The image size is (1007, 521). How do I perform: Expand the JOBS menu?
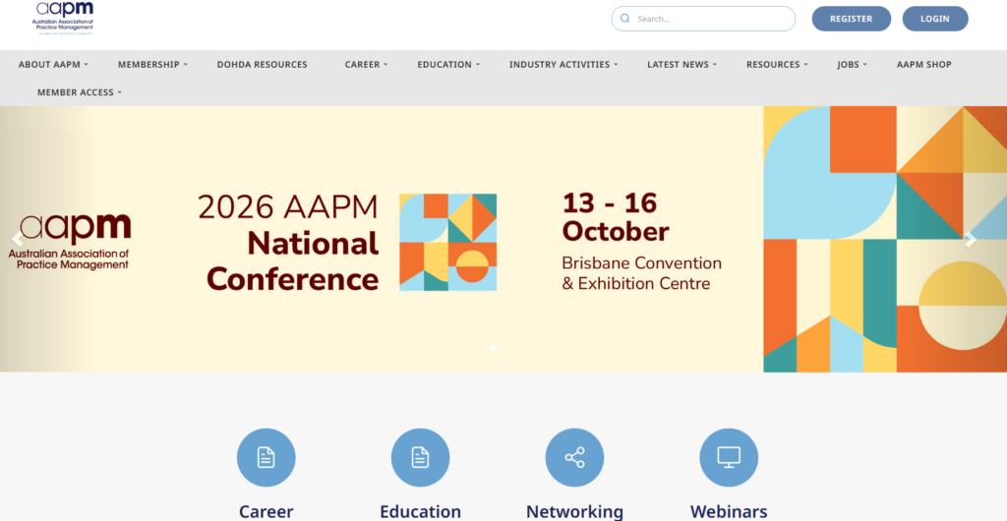click(x=852, y=64)
